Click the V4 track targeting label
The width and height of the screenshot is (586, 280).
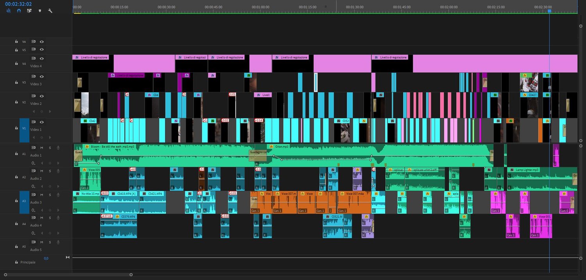point(24,63)
